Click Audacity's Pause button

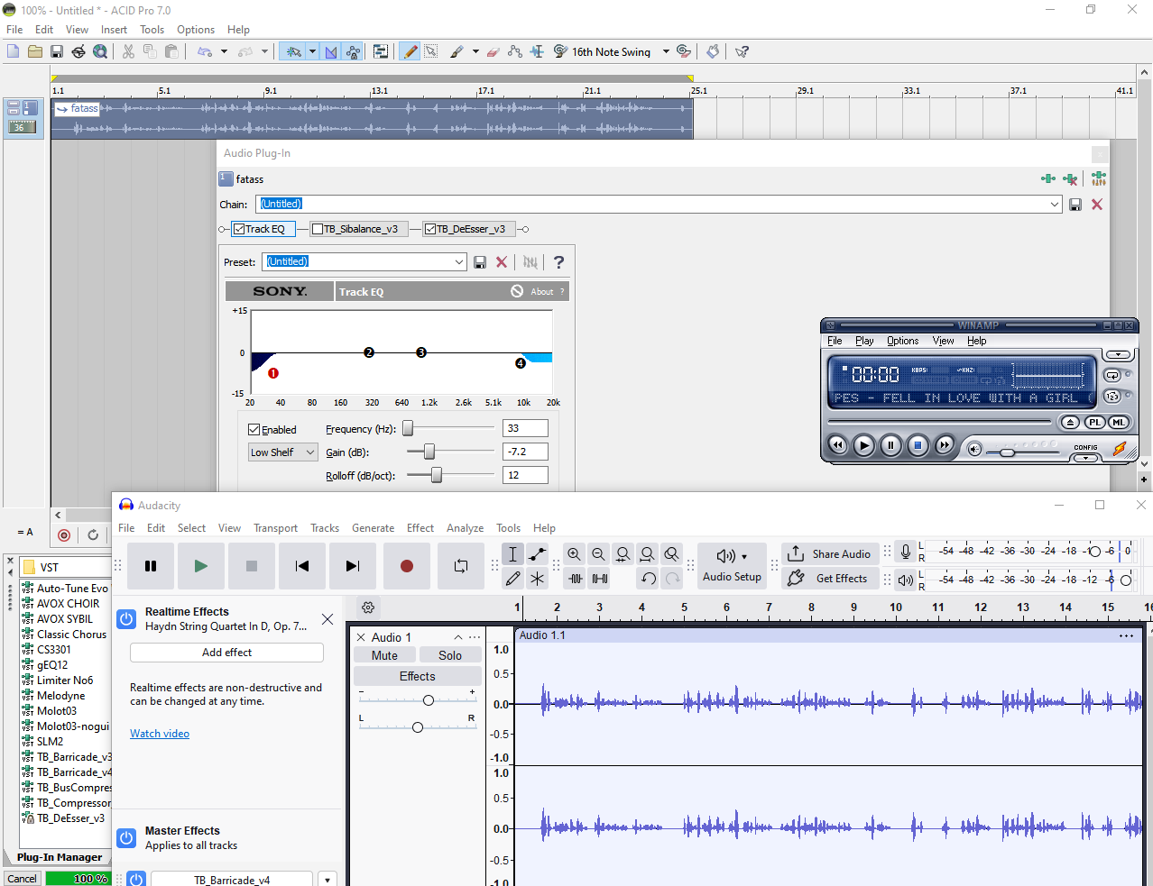pos(151,566)
